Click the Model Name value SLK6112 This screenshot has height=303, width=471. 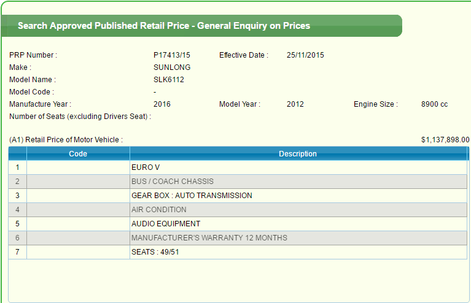169,80
